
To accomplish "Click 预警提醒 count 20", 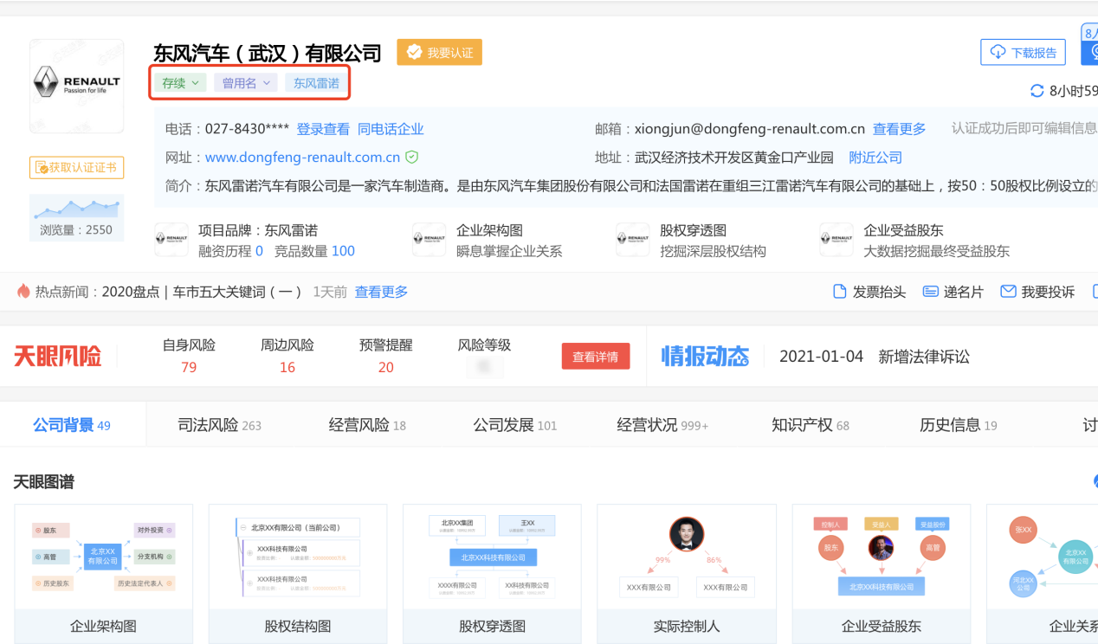I will click(386, 367).
